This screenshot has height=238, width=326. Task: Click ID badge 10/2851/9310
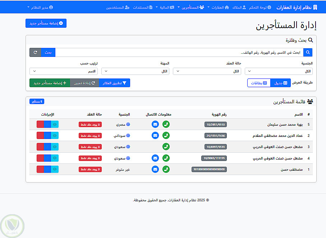pos(216,125)
